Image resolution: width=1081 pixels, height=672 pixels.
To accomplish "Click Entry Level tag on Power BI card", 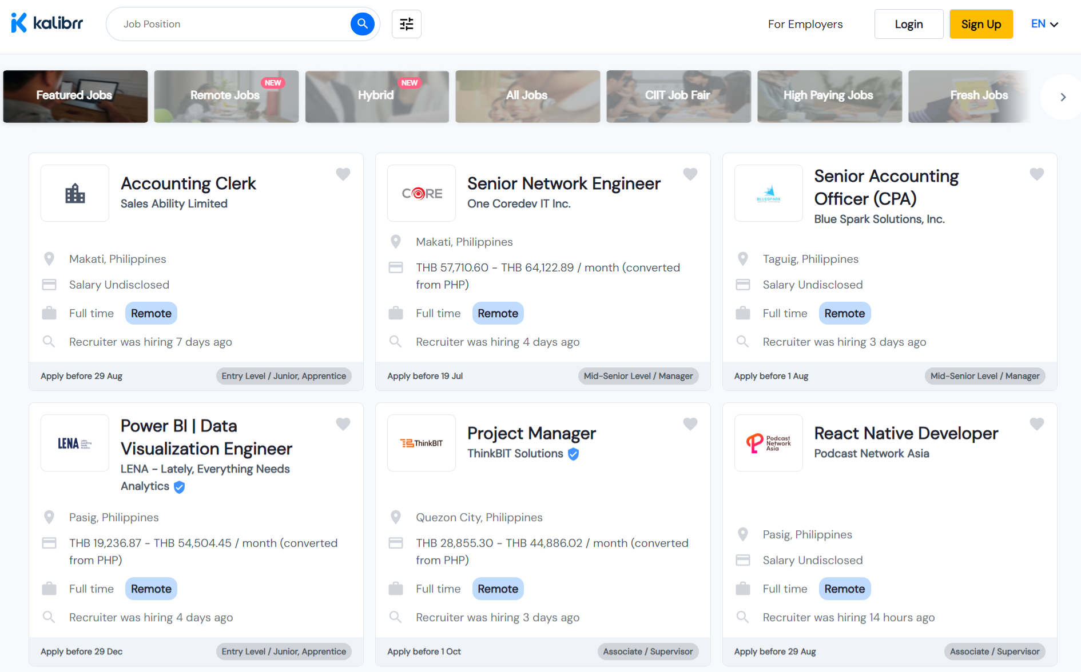I will [284, 651].
